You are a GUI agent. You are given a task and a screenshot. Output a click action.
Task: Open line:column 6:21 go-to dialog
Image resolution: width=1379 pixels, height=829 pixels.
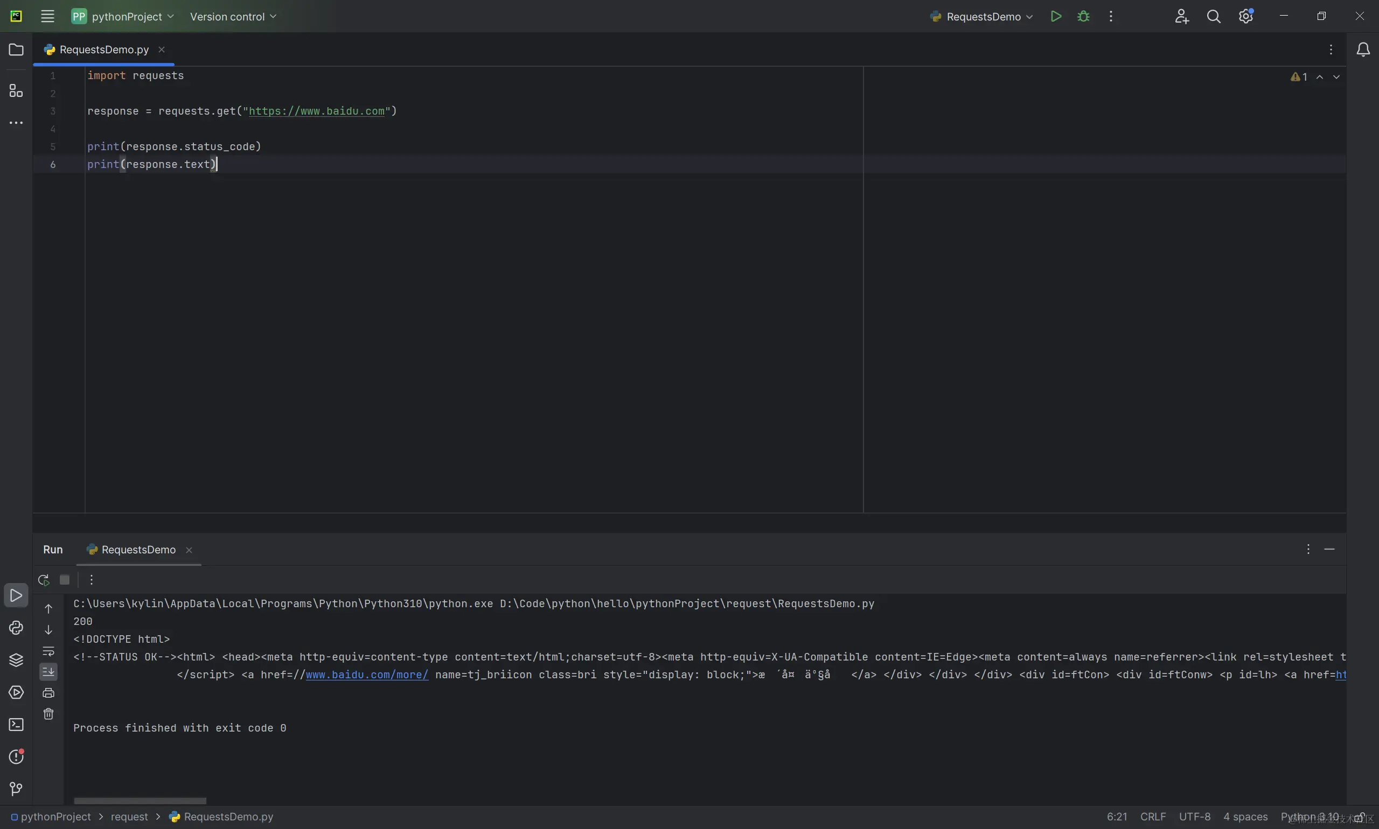(1116, 817)
